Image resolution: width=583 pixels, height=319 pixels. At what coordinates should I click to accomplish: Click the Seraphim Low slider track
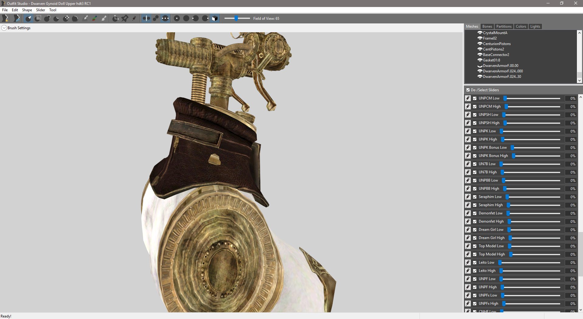[533, 197]
